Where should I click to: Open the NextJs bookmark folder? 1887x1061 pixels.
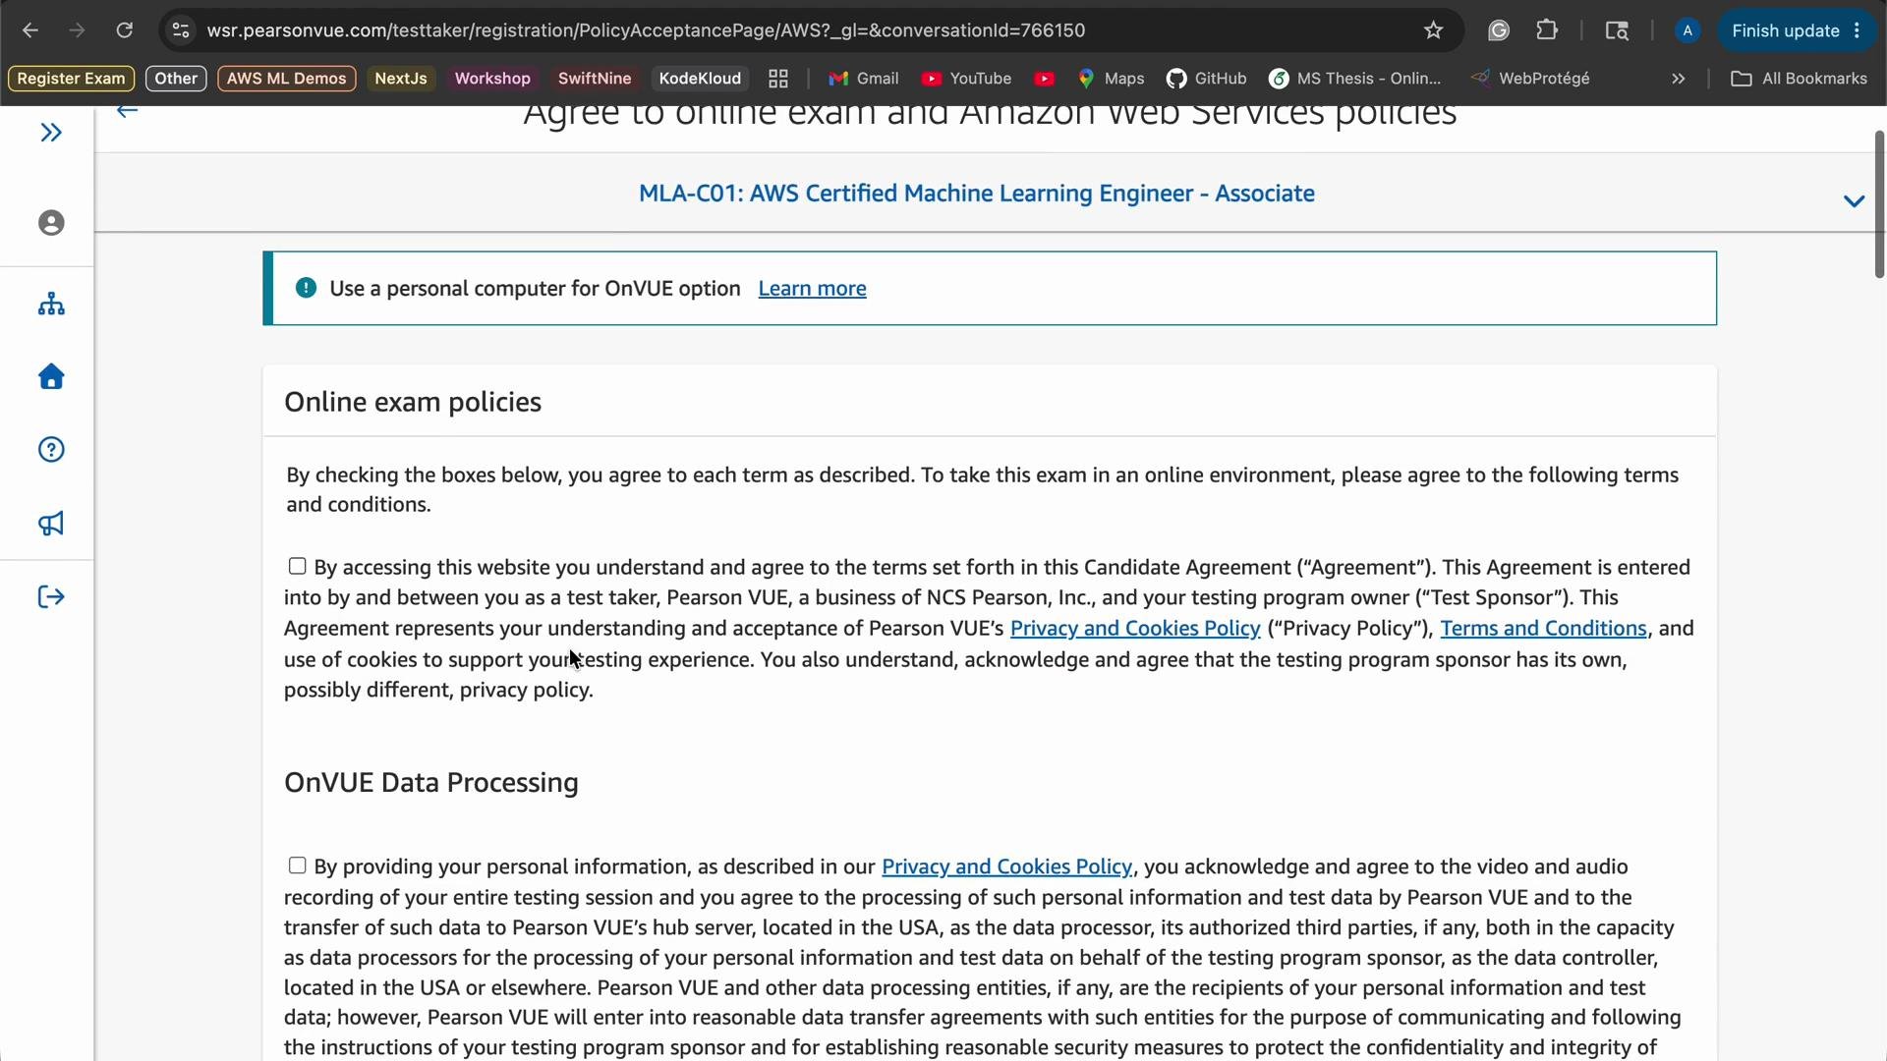point(401,79)
